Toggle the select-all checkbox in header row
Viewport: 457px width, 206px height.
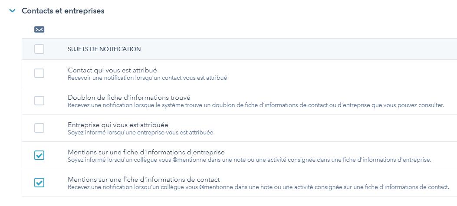pyautogui.click(x=39, y=49)
